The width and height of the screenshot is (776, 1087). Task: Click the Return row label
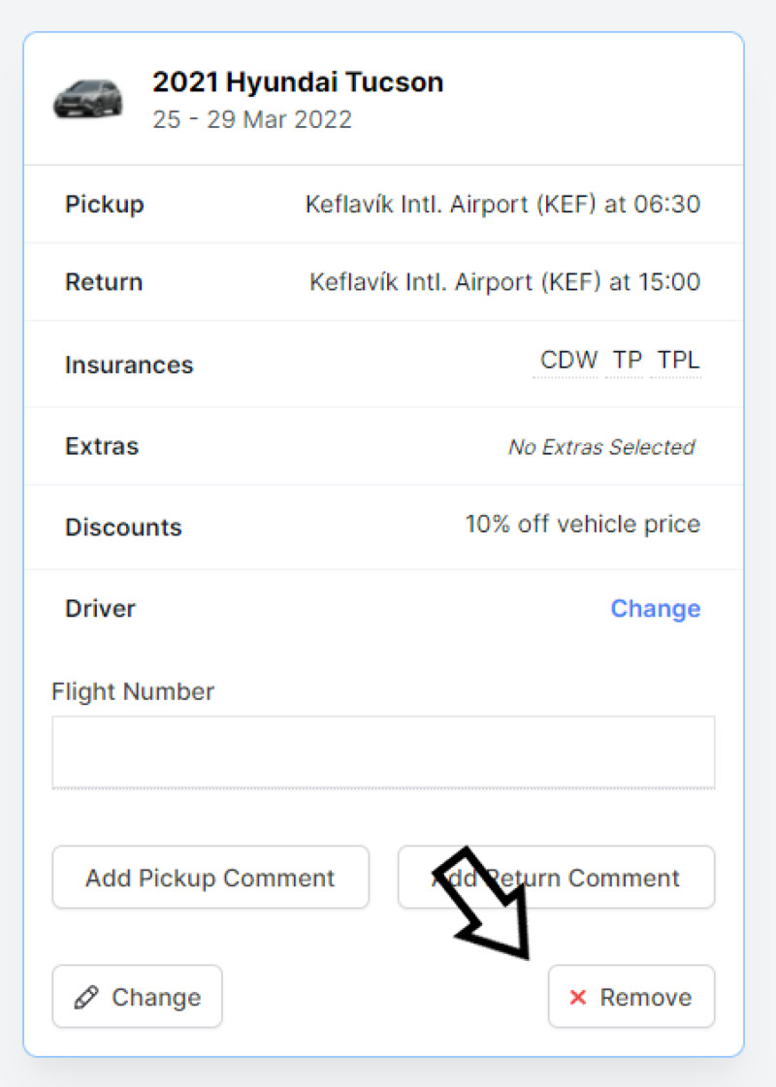click(104, 282)
